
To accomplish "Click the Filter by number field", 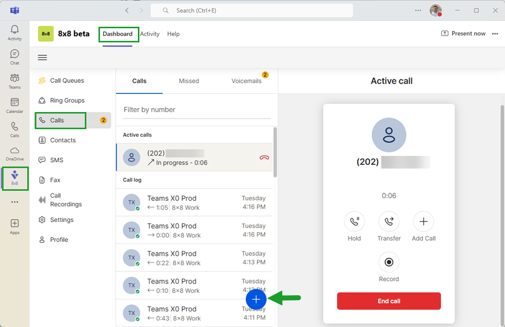I will pyautogui.click(x=197, y=110).
